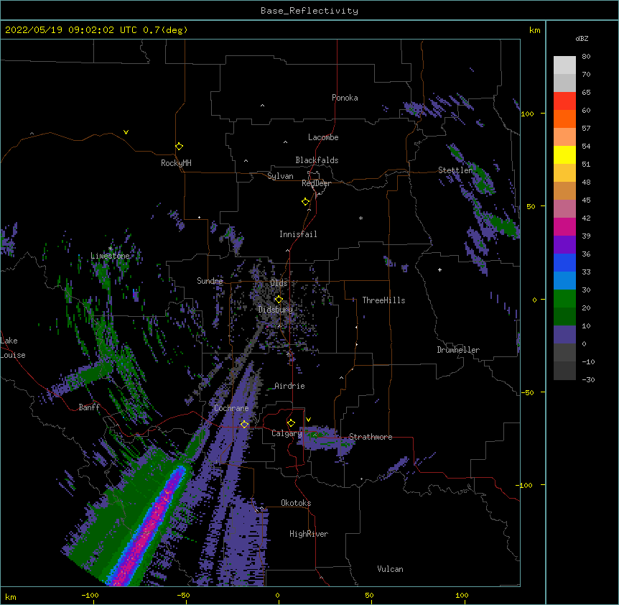Click the Stettler city label
This screenshot has width=619, height=605.
point(455,170)
